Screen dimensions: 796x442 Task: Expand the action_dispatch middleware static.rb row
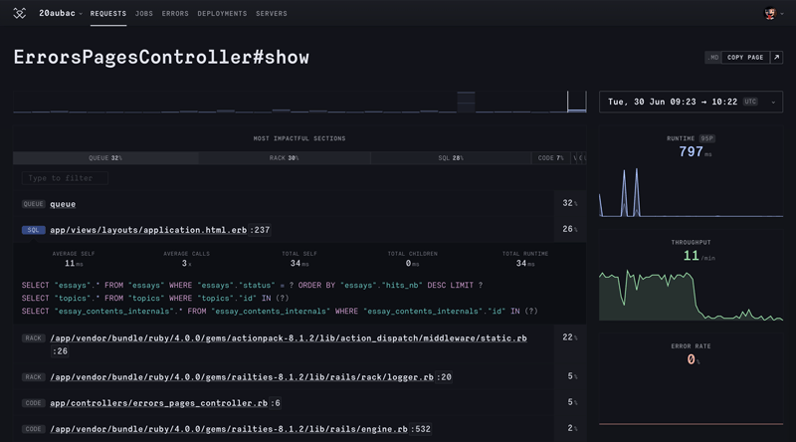pyautogui.click(x=299, y=344)
